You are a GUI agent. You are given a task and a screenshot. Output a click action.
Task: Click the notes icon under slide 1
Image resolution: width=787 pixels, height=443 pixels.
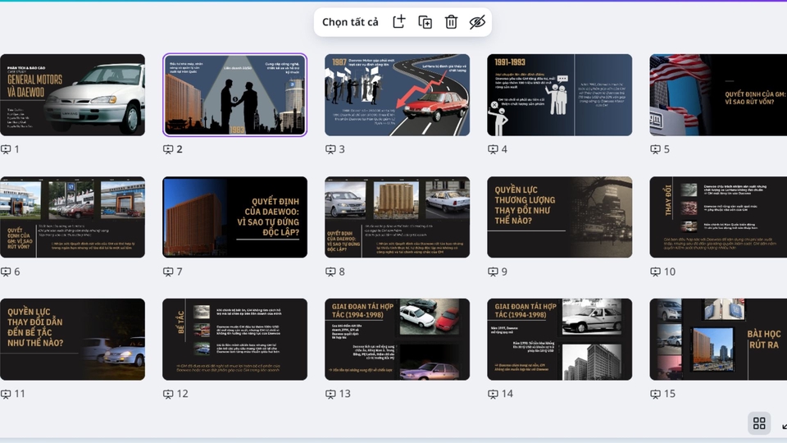[7, 149]
